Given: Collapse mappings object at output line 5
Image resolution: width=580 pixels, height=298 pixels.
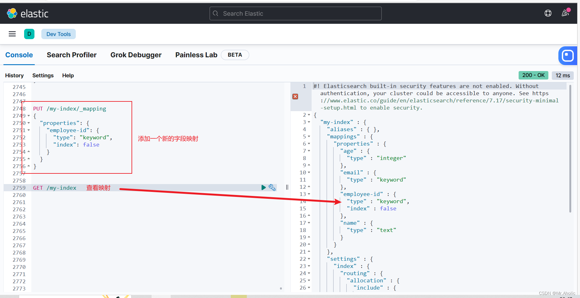Looking at the screenshot, I should 309,136.
